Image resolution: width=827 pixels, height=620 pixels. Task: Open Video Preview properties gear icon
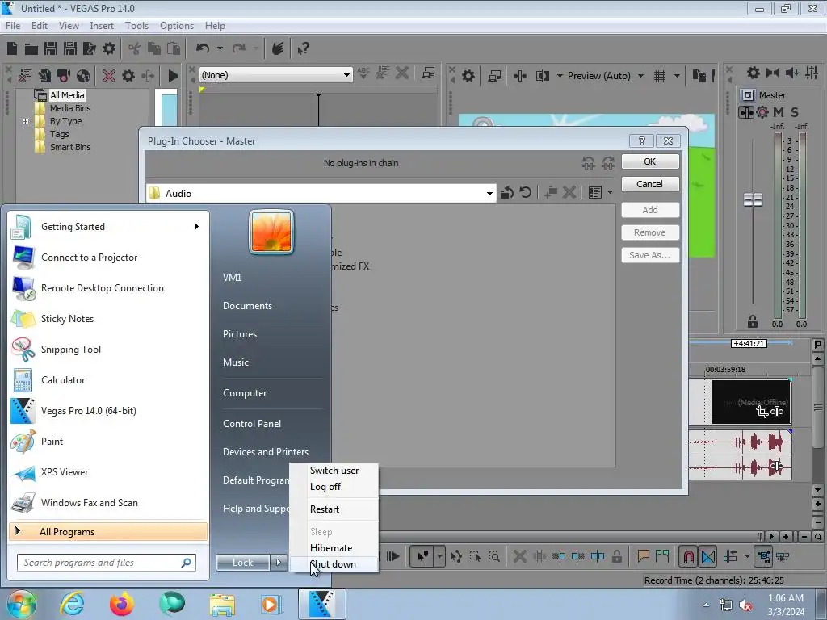[x=468, y=76]
